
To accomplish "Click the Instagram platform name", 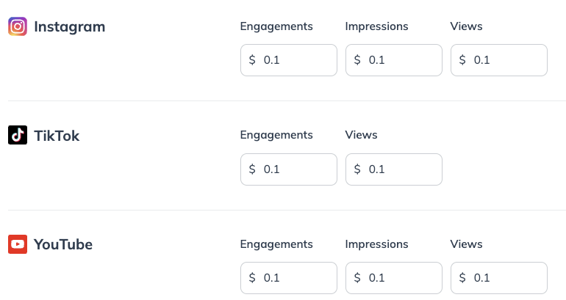I will 70,27.
